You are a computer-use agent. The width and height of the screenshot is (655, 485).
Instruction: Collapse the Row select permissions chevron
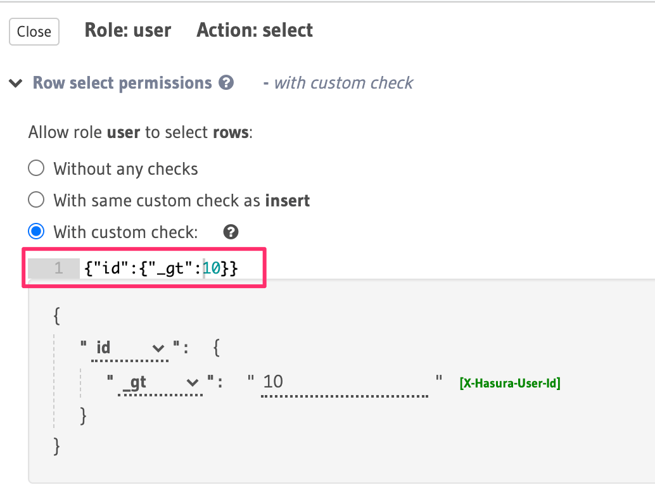16,84
